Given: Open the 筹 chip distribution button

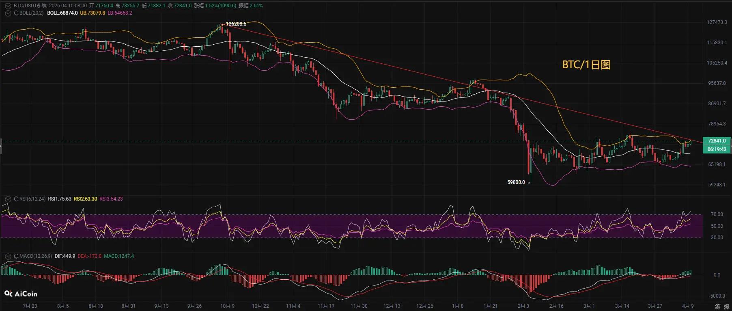Looking at the screenshot, I should [718, 307].
